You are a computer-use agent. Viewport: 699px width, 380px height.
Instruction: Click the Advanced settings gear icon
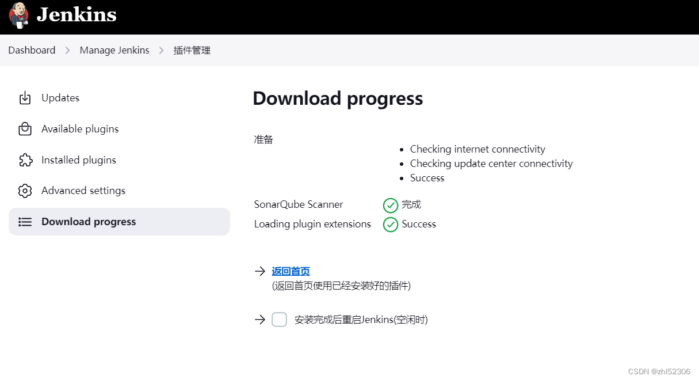pyautogui.click(x=25, y=191)
